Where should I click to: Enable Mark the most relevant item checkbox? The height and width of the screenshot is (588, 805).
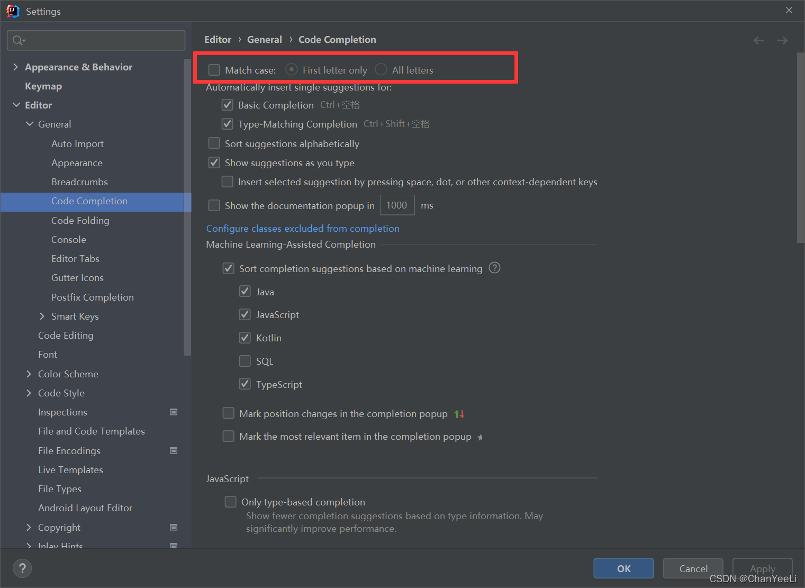[228, 436]
